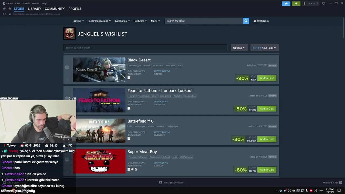
Task: Click Windows platform icon under Fears to Fathom
Action: (129, 108)
